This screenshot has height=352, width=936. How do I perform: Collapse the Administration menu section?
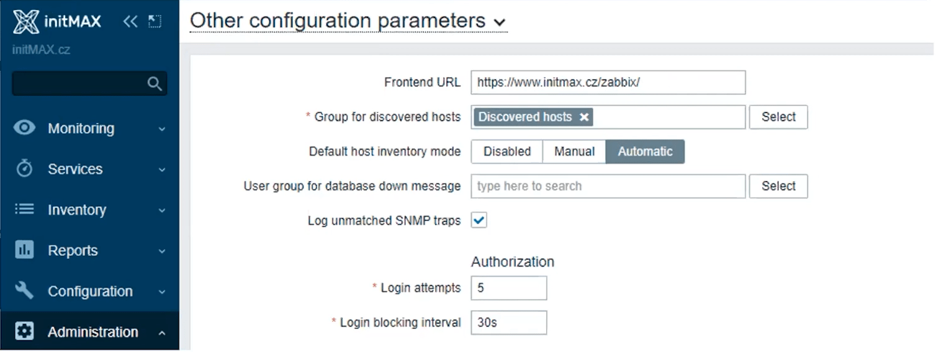point(162,333)
